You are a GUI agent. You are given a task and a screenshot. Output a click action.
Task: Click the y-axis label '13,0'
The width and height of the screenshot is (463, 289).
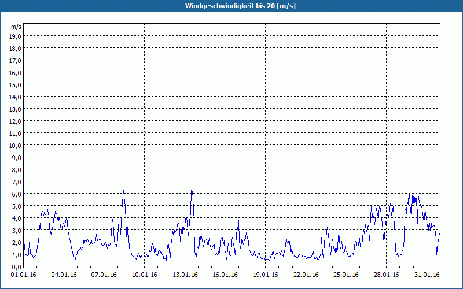point(16,109)
